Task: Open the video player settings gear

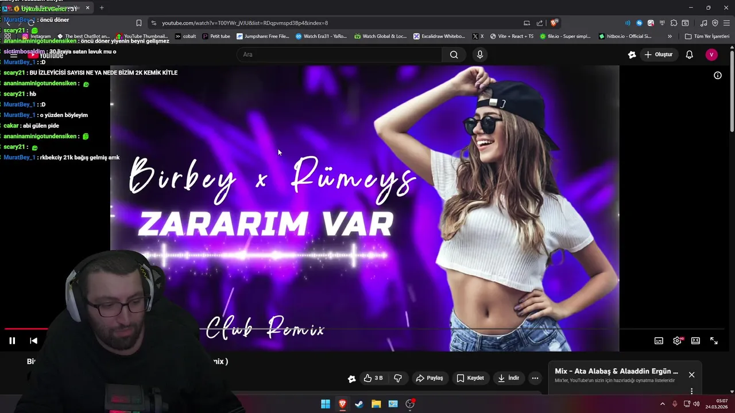Action: pos(678,341)
